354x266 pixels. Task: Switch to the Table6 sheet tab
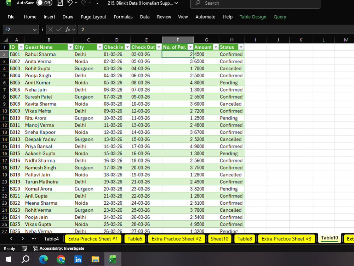[135, 239]
